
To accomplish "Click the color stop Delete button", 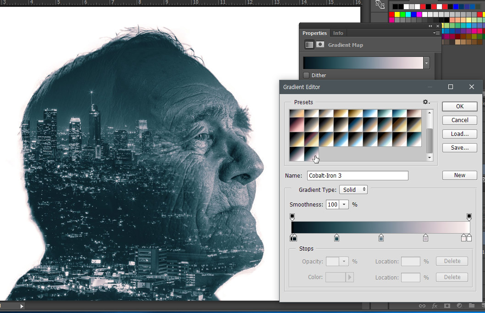I will 452,277.
